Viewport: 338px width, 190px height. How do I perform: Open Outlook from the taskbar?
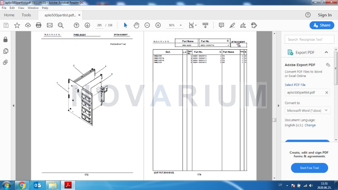(38, 185)
